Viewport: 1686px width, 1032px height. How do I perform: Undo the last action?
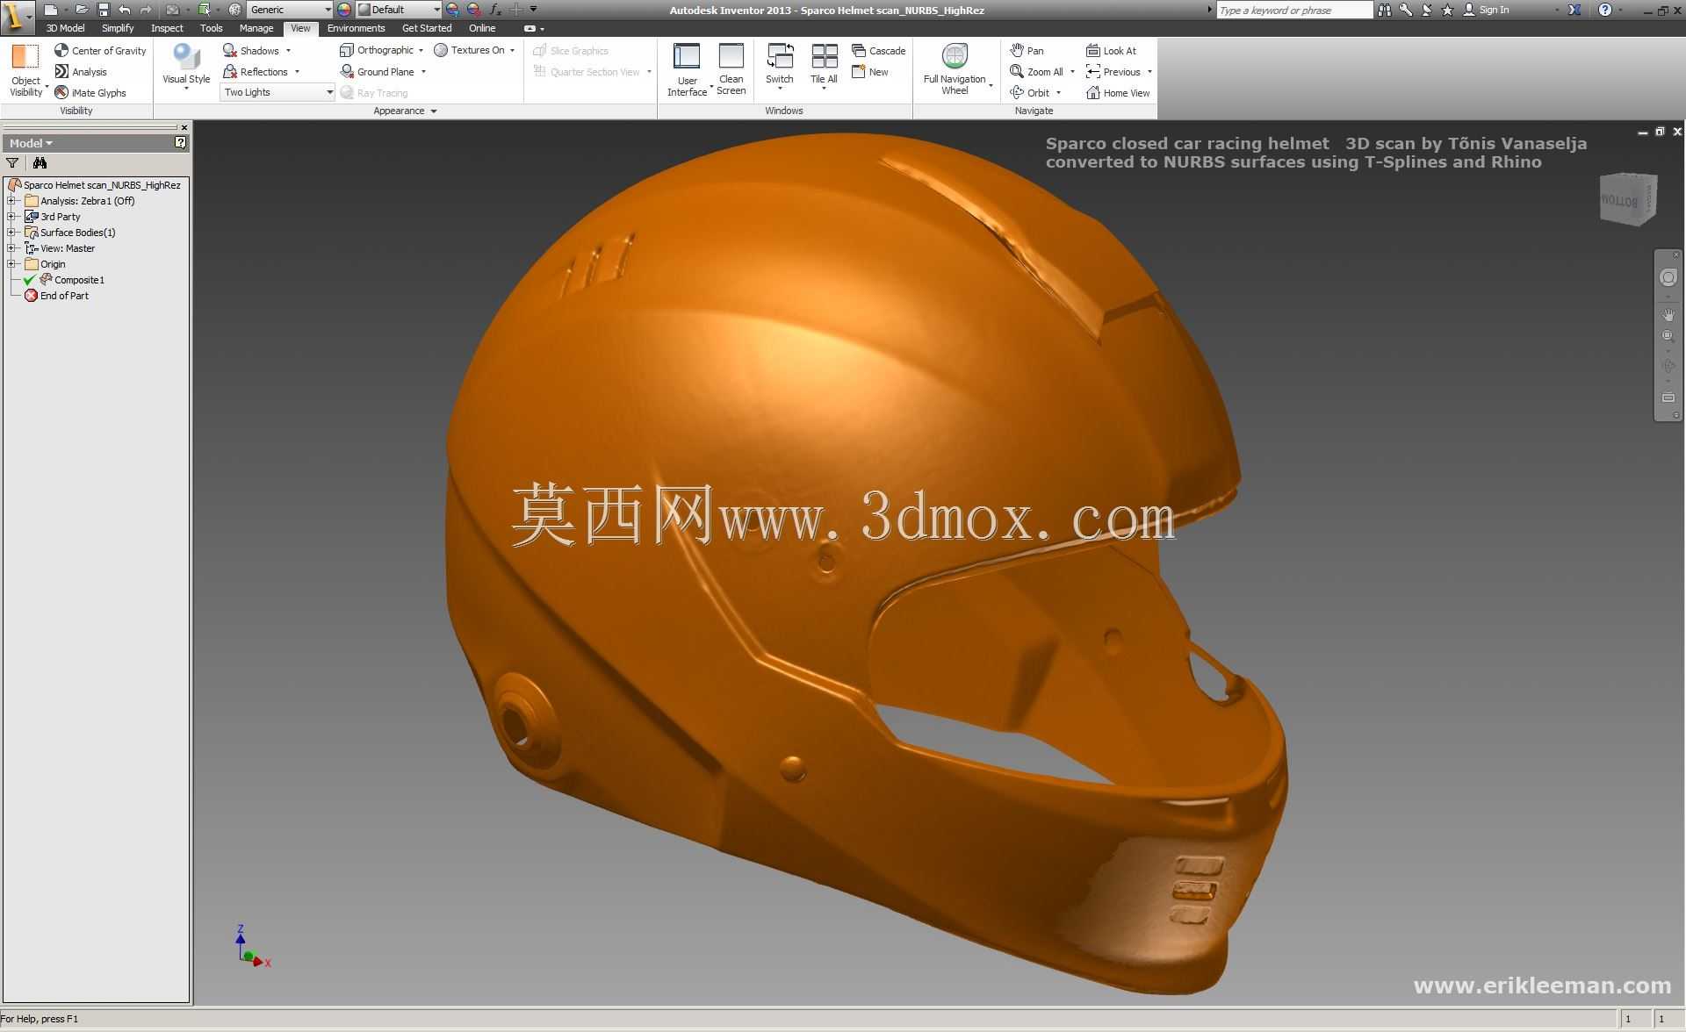coord(125,10)
